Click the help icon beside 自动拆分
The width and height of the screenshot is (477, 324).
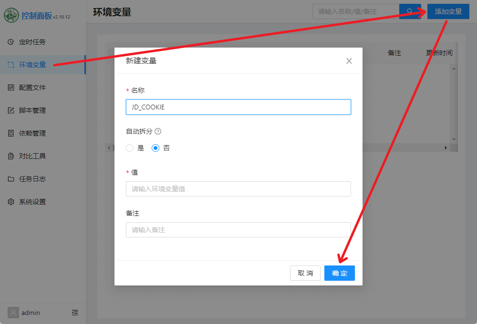[158, 131]
